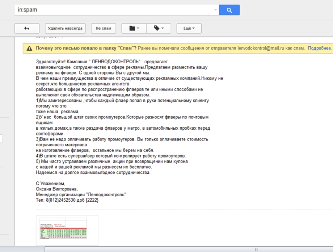Click the blue search magnifier button
The width and height of the screenshot is (333, 252).
229,10
